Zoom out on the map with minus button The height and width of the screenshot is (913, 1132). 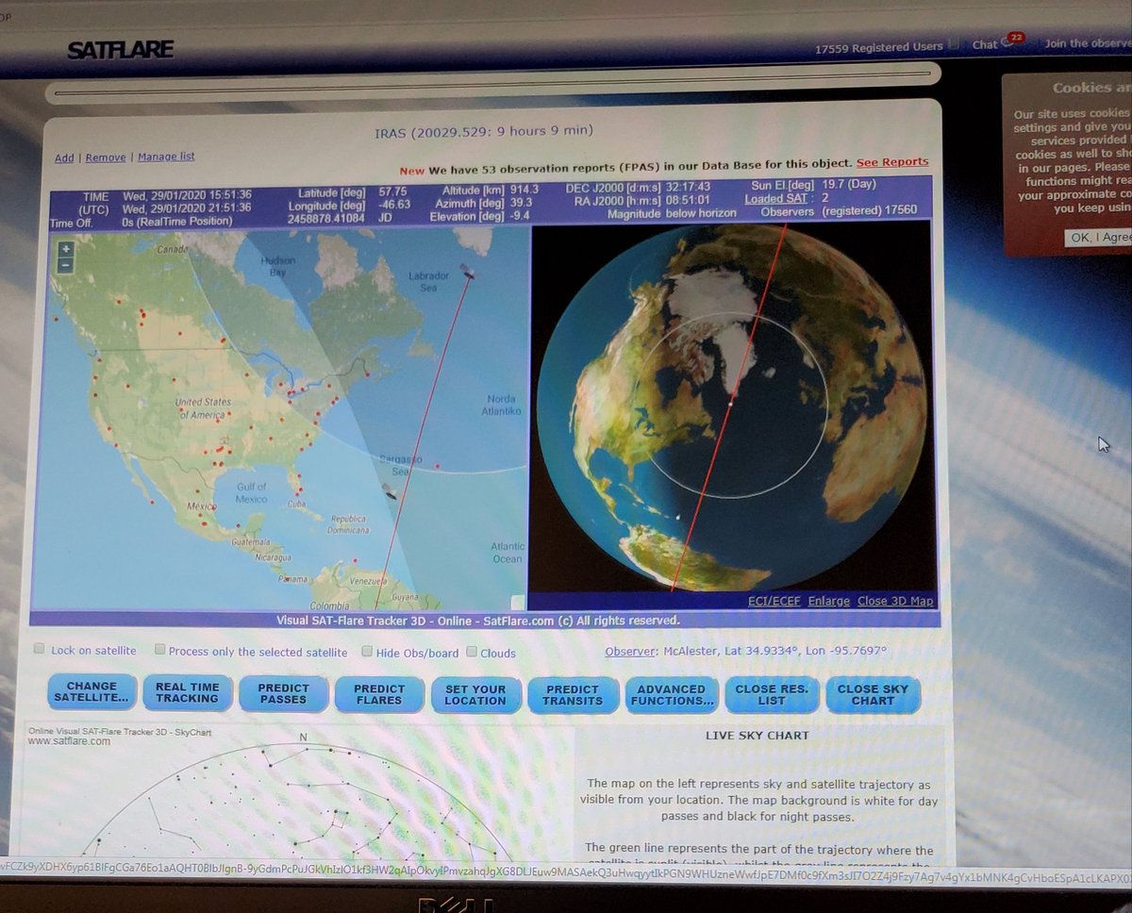[65, 265]
